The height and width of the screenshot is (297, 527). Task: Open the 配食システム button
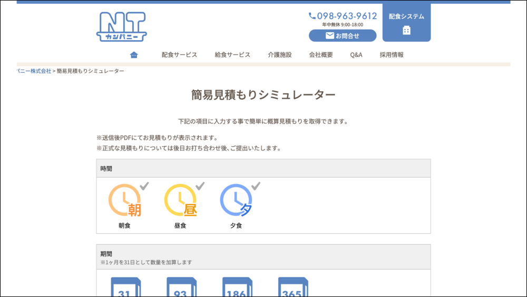pos(406,23)
